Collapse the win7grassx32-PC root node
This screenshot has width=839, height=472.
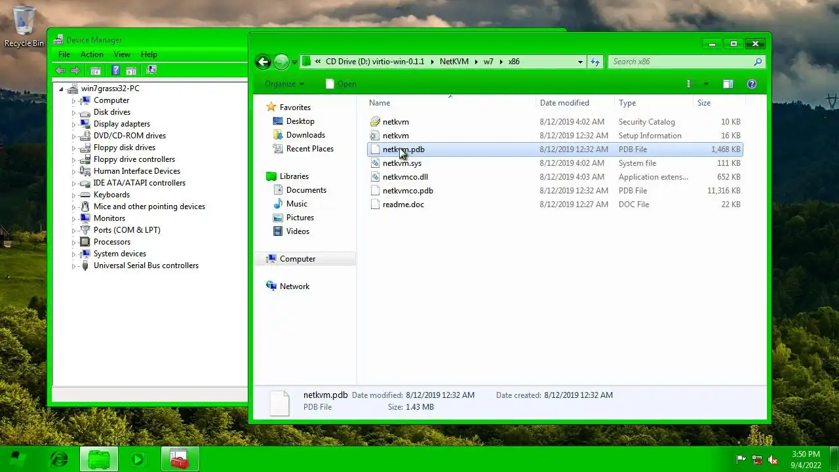(x=61, y=88)
